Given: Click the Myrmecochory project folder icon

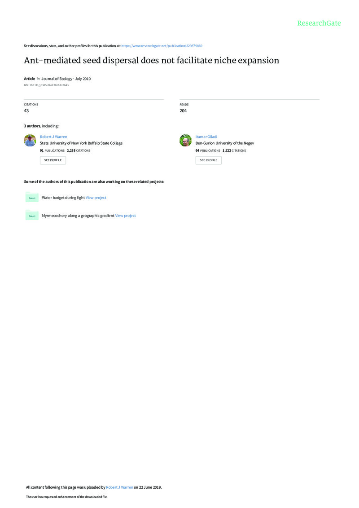Looking at the screenshot, I should (32, 215).
